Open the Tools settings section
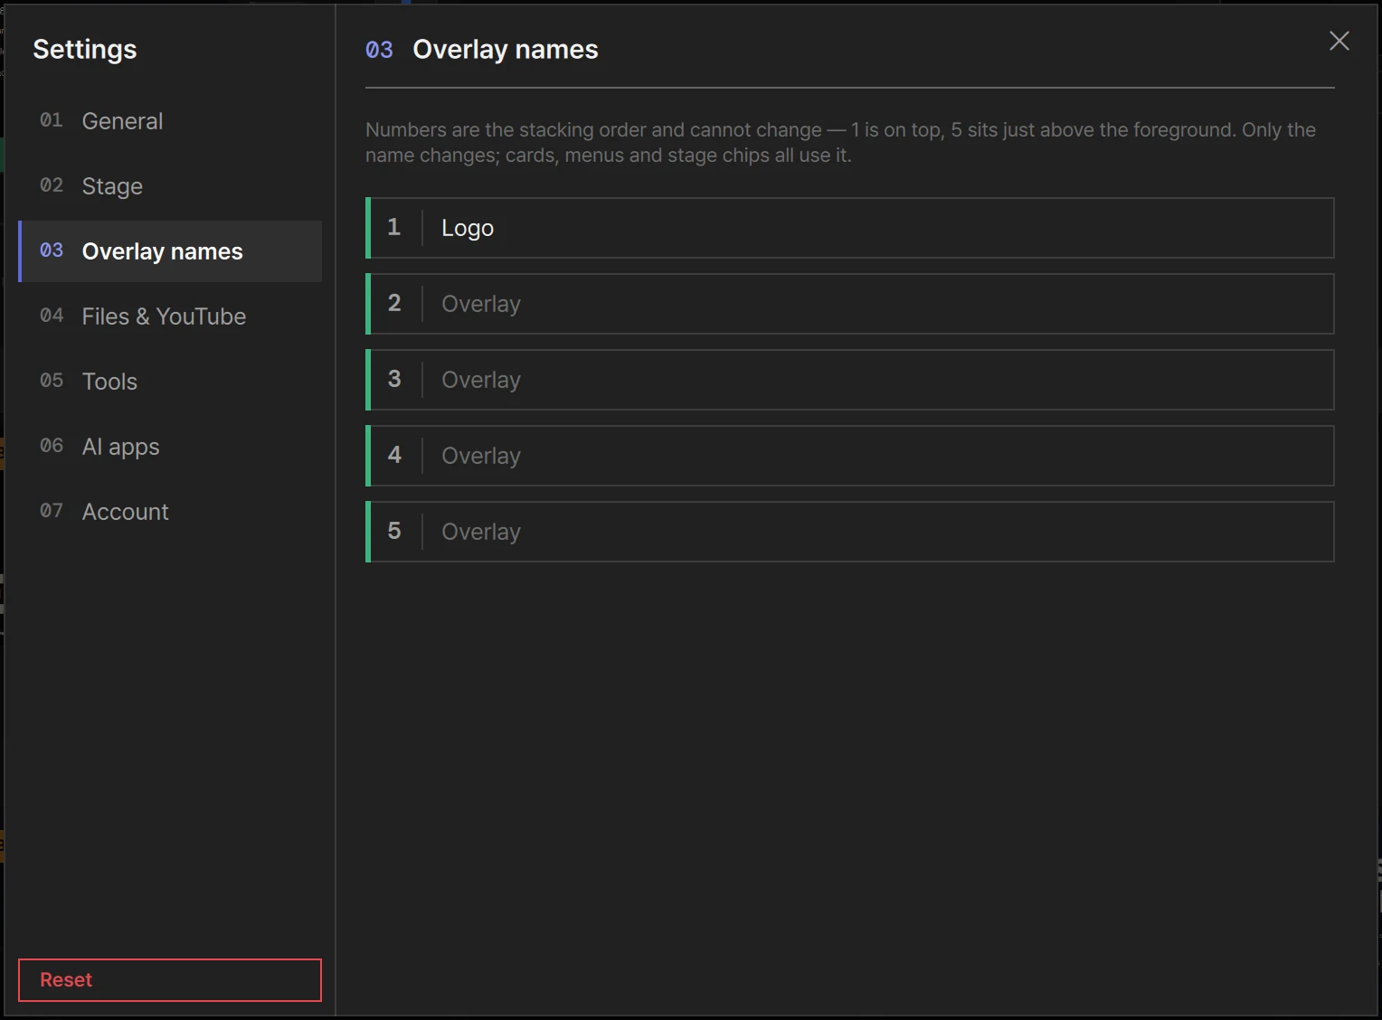The height and width of the screenshot is (1020, 1382). (x=170, y=382)
